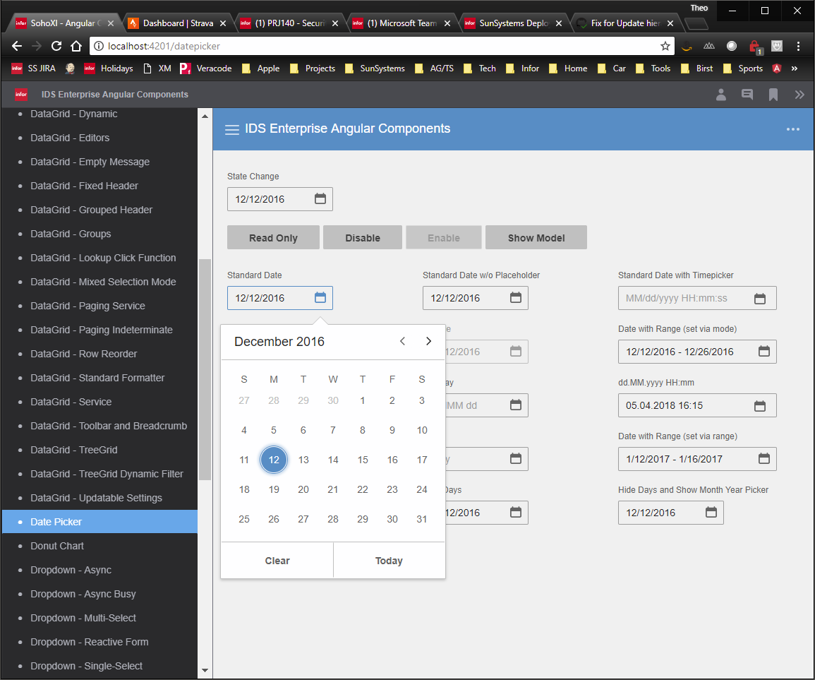
Task: Click the sidebar scrollbar thumb
Action: tap(205, 369)
